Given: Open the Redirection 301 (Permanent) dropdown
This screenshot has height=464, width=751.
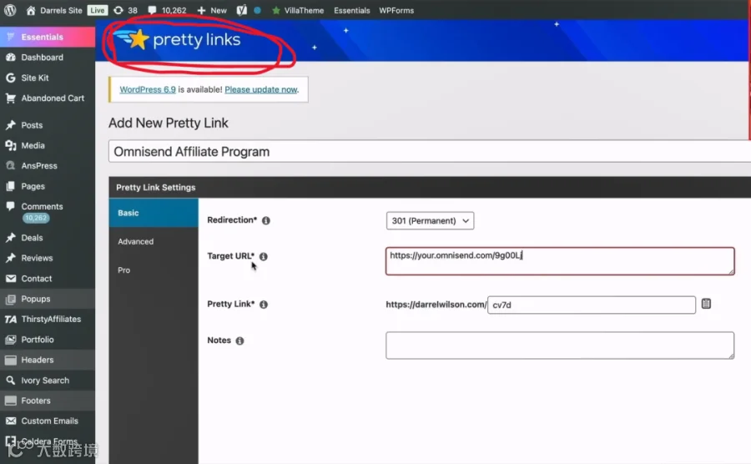Looking at the screenshot, I should point(430,221).
